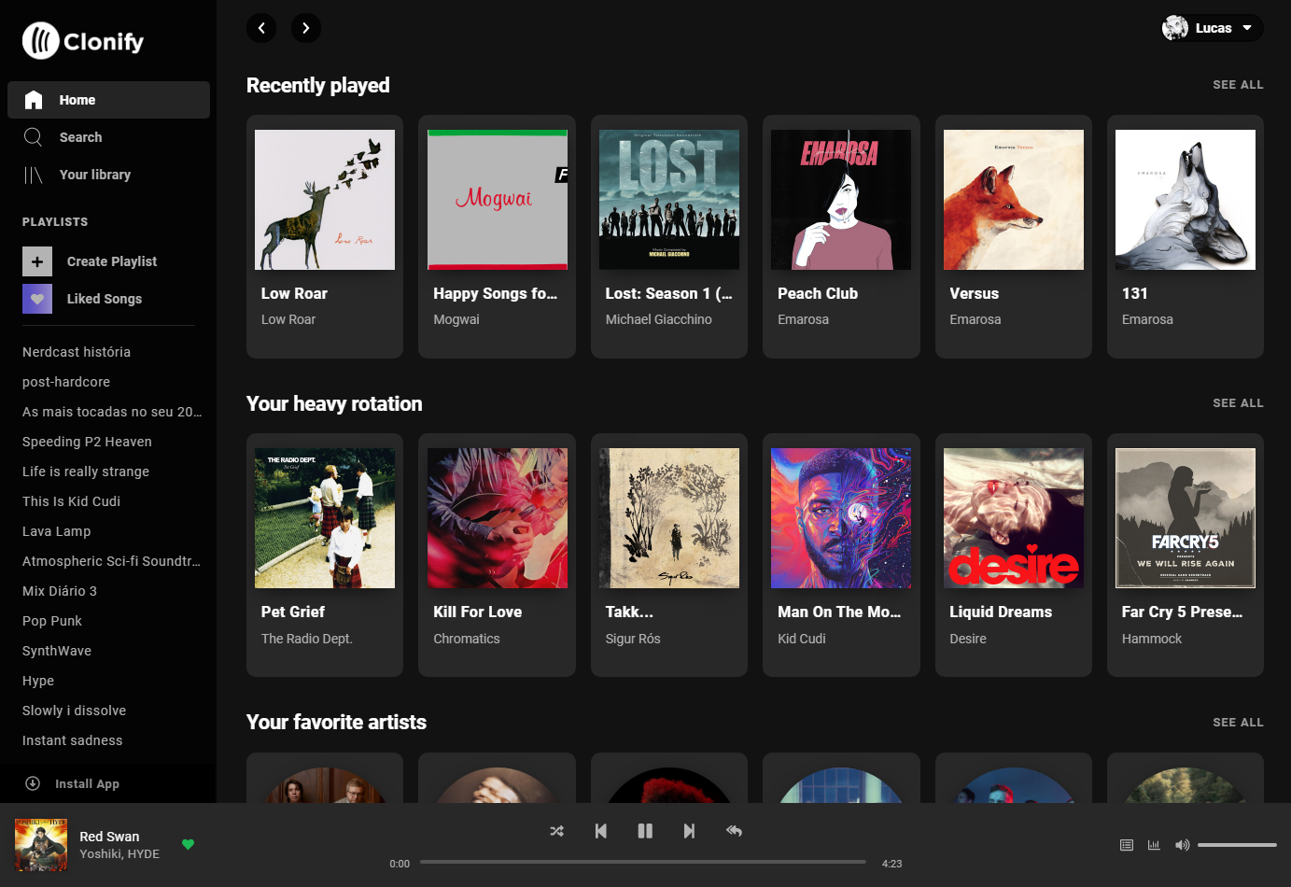Toggle shuffle playback
Image resolution: width=1291 pixels, height=887 pixels.
click(x=557, y=831)
